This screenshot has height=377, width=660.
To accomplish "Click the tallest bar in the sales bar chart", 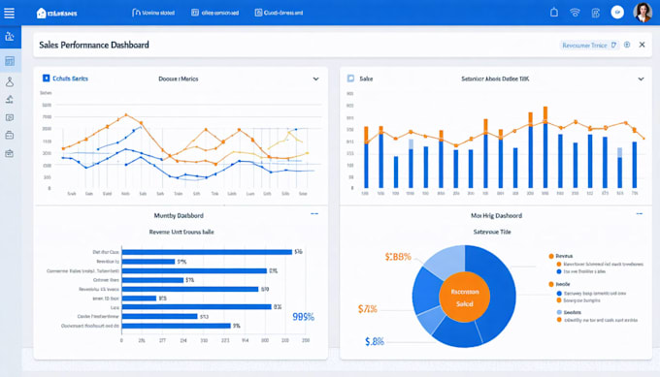I will tap(545, 147).
